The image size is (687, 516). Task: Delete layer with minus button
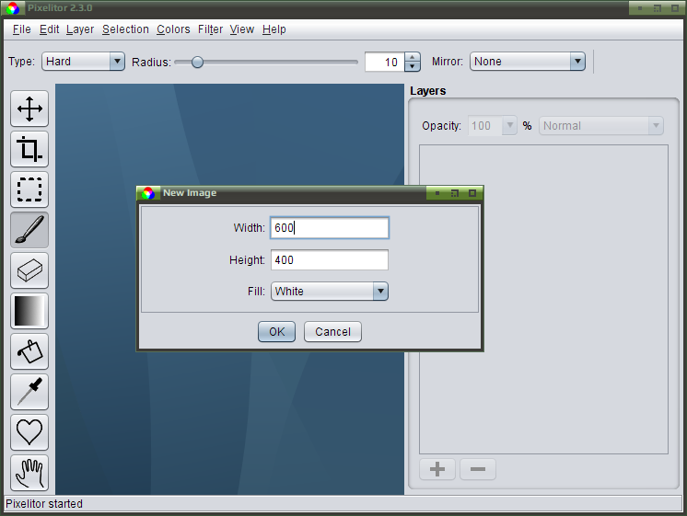(x=478, y=469)
